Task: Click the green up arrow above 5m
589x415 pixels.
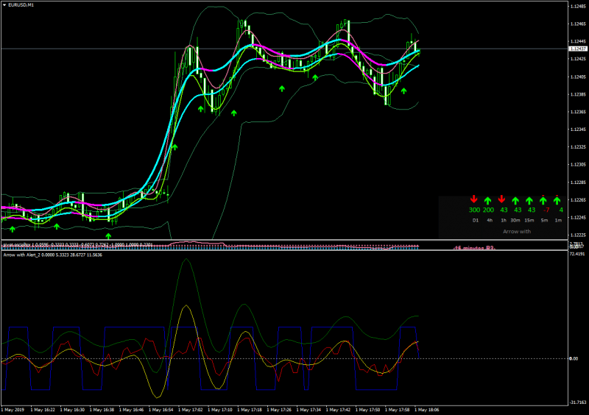Action: pyautogui.click(x=543, y=201)
